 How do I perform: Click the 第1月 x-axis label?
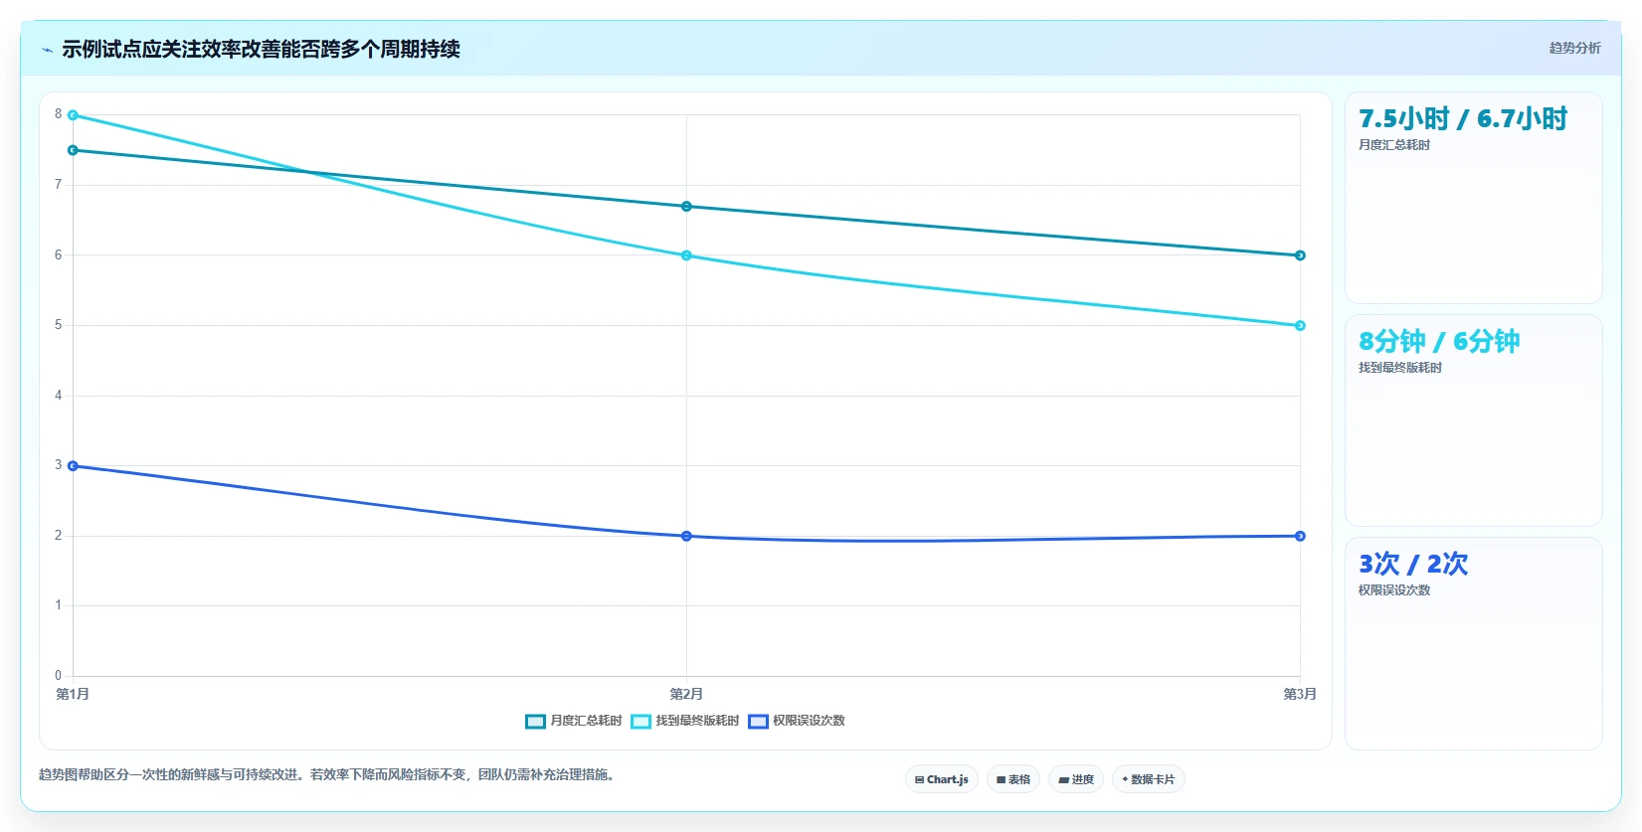click(73, 694)
